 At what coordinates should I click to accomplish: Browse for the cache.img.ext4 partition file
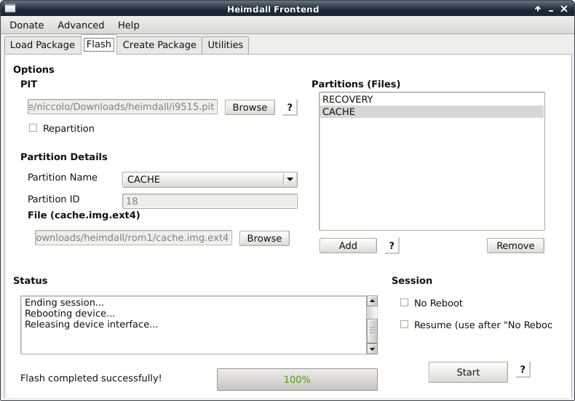pyautogui.click(x=264, y=238)
